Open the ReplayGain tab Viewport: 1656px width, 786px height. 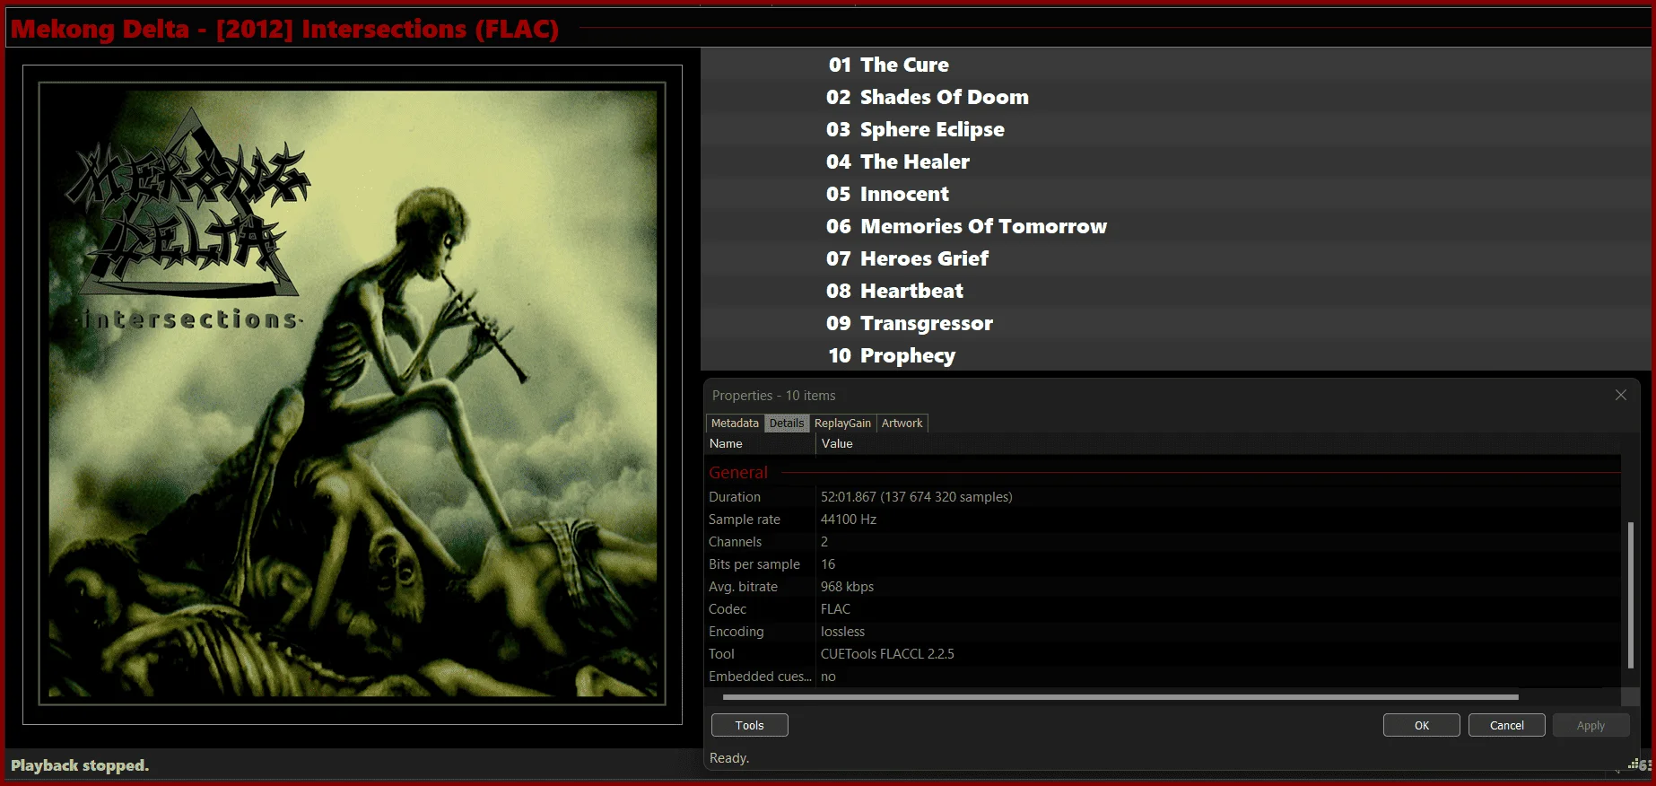842,423
